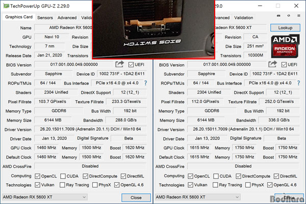The image size is (306, 204).
Task: Click Navi 10 GPU value
Action: point(52,37)
